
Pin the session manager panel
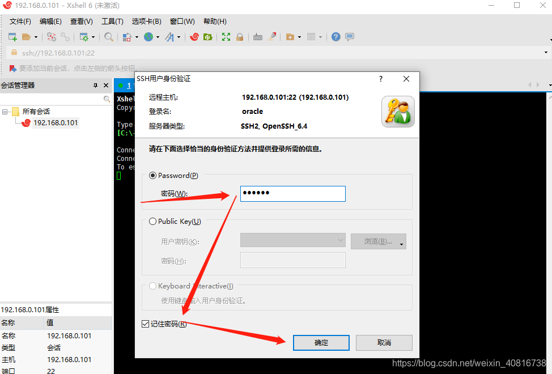pyautogui.click(x=95, y=85)
